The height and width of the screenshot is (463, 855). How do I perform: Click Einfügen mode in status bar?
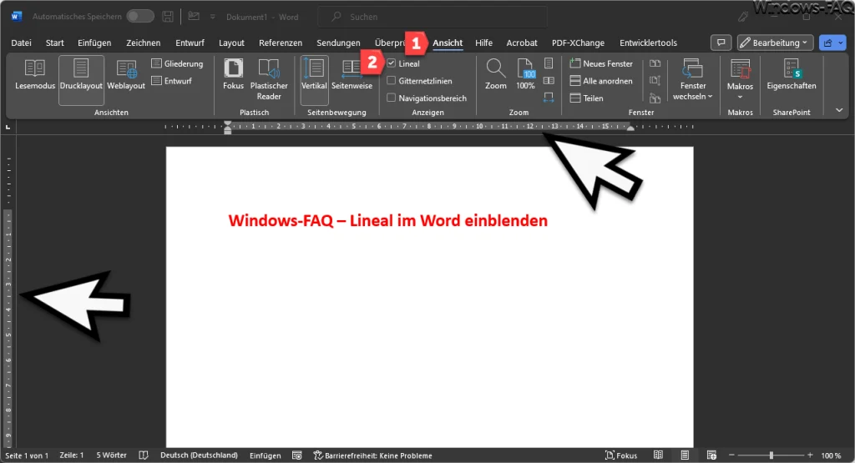coord(265,455)
